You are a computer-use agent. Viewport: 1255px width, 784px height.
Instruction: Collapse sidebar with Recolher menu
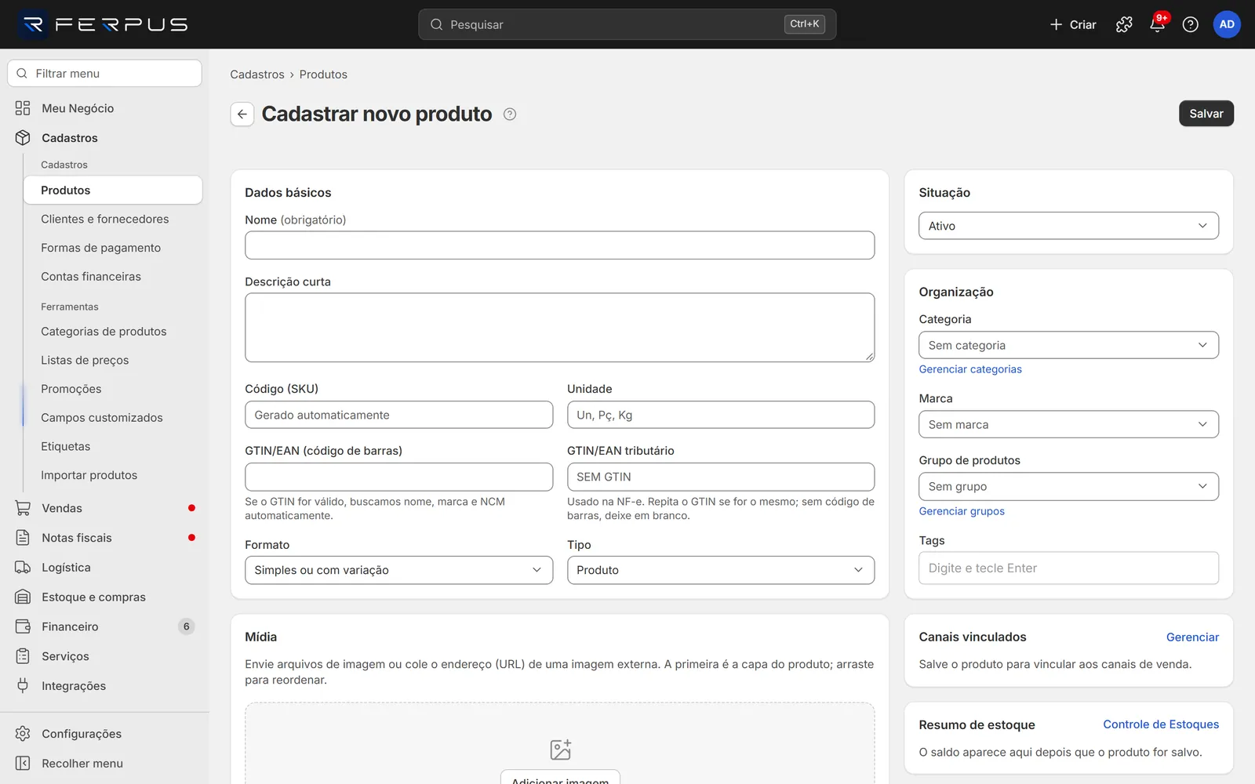tap(104, 764)
